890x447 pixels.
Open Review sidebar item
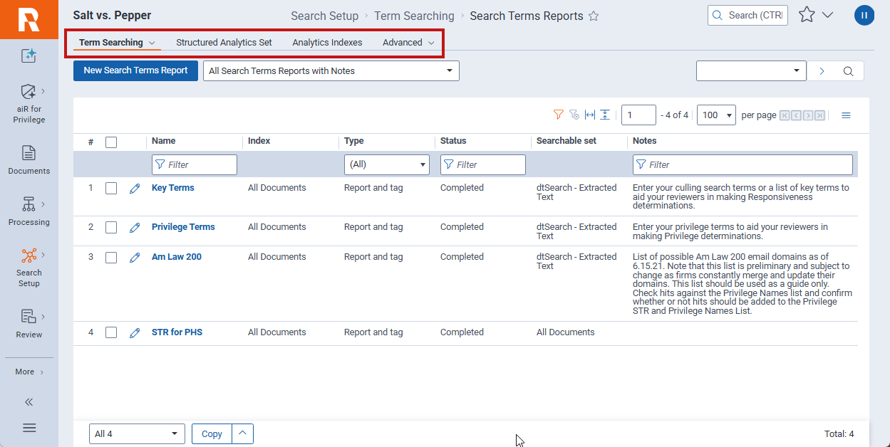pyautogui.click(x=29, y=324)
